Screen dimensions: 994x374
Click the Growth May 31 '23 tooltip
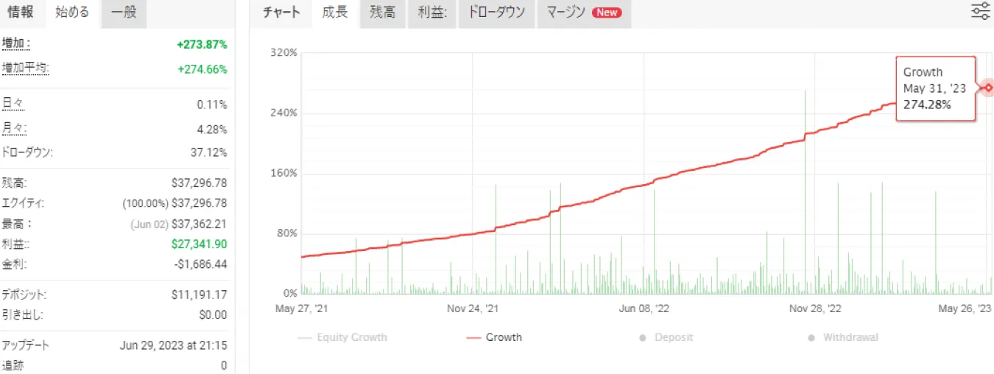coord(935,88)
